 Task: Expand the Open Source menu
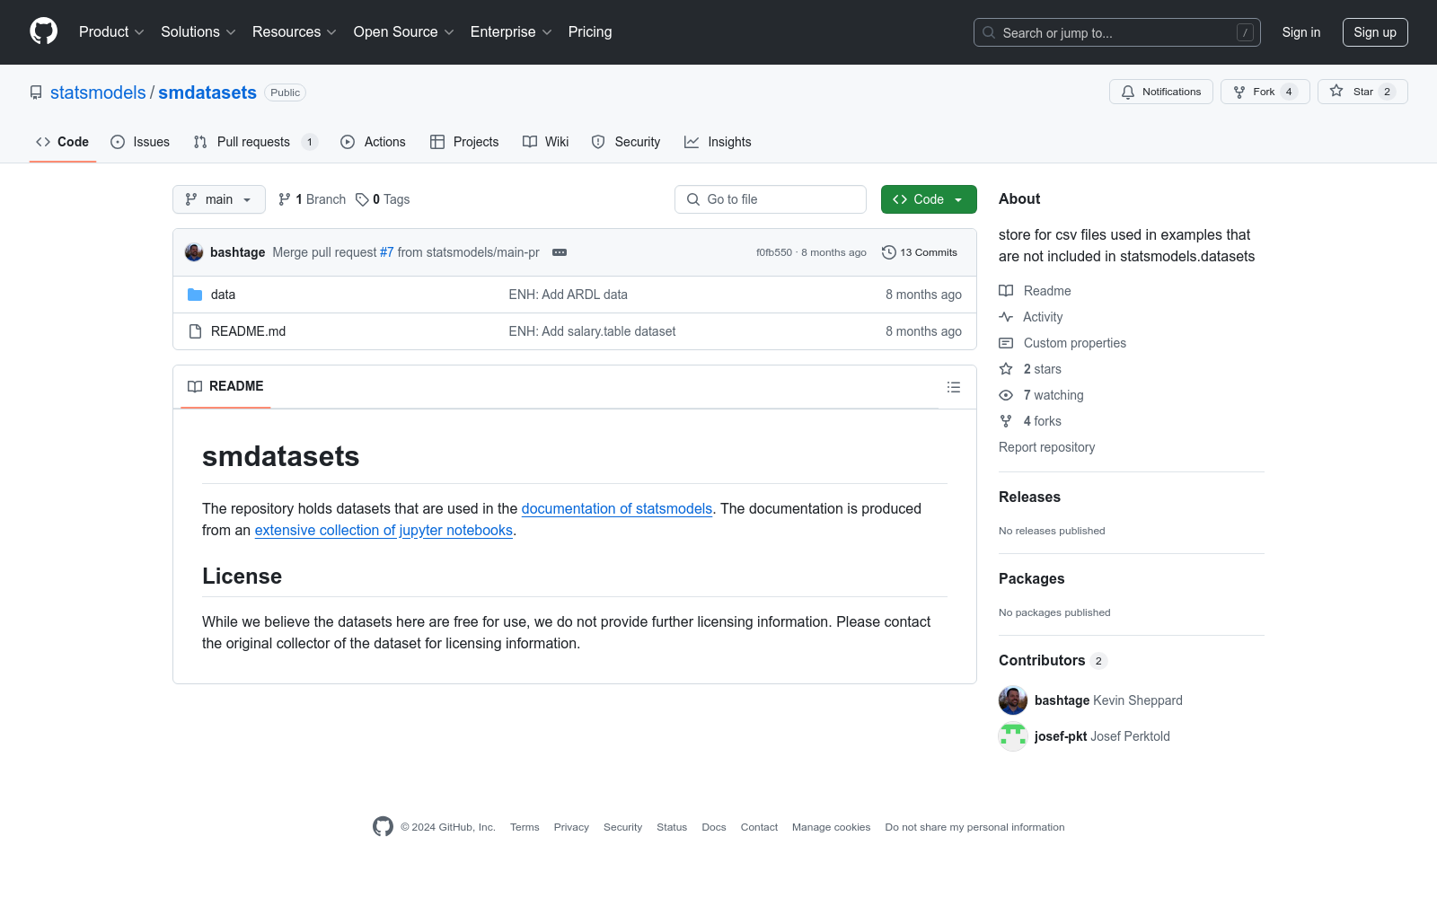click(x=404, y=32)
